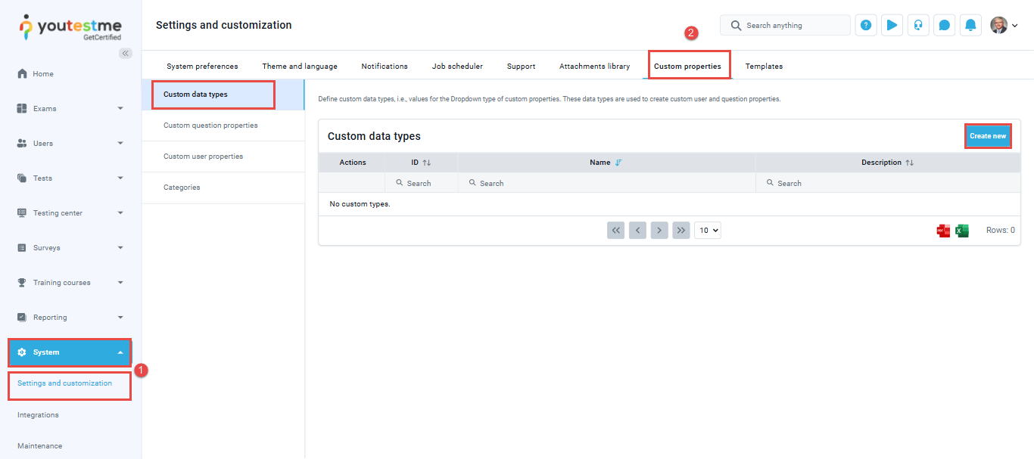Open the notifications bell icon
Viewport: 1034px width, 459px height.
(x=970, y=25)
